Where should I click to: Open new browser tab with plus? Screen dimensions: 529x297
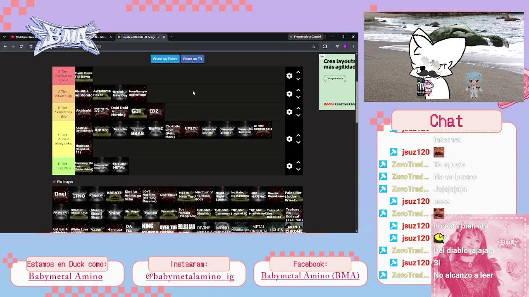click(x=172, y=37)
